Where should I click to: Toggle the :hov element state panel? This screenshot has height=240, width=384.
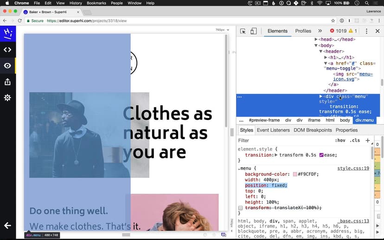point(340,140)
